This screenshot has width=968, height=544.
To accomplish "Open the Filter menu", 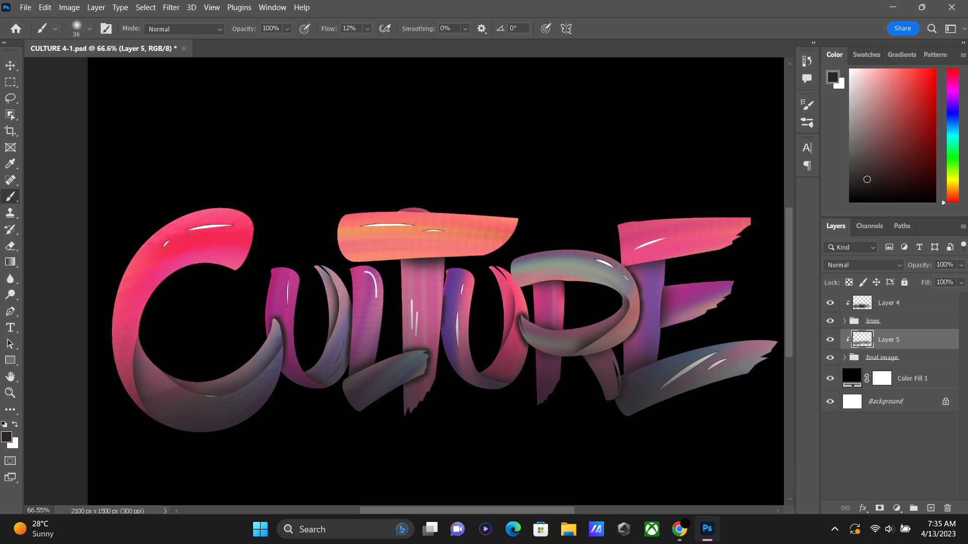I will click(171, 8).
